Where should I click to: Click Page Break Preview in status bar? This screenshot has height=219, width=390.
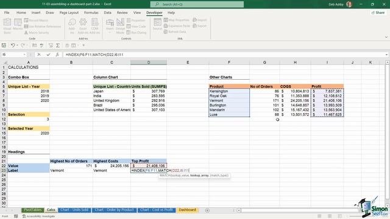click(340, 217)
